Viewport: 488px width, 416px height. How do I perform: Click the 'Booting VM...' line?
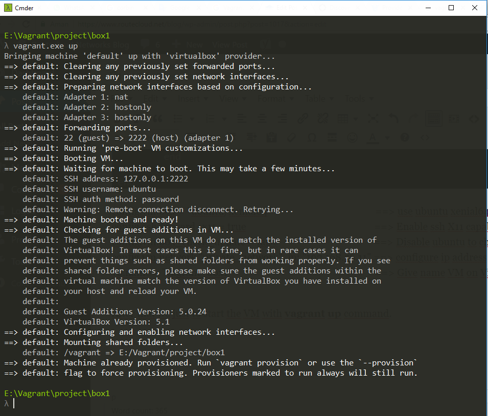click(63, 158)
